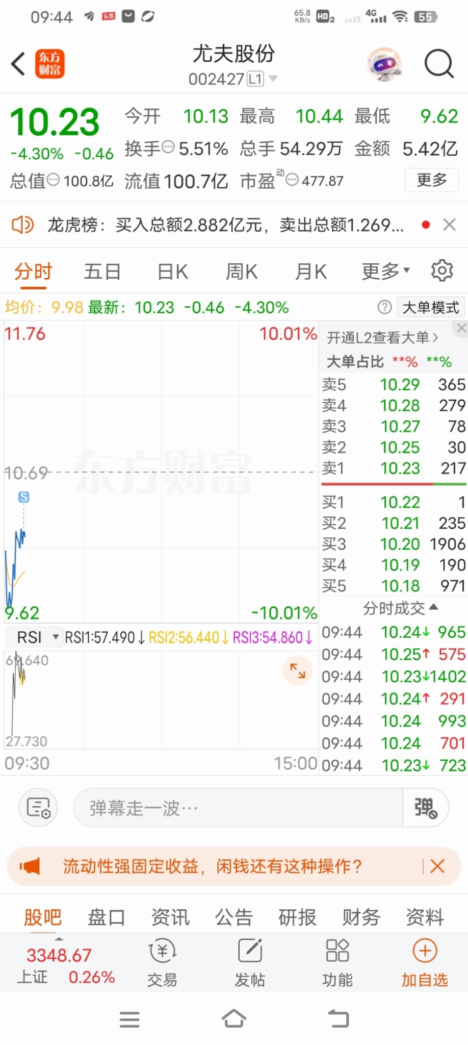The image size is (468, 1045).
Task: Open the 龙虎榜 买入总额 news ticker
Action: [225, 225]
